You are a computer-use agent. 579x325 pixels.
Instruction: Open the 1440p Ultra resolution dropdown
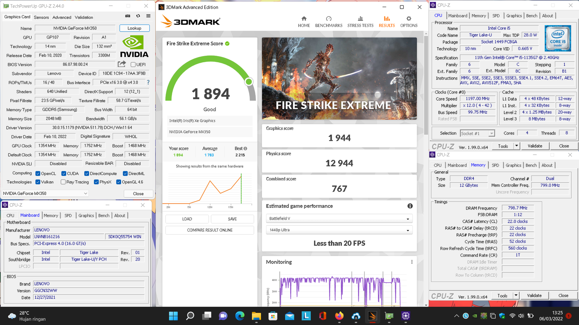(339, 230)
